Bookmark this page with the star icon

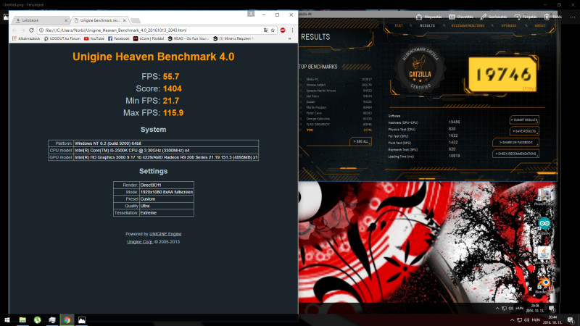pyautogui.click(x=273, y=30)
